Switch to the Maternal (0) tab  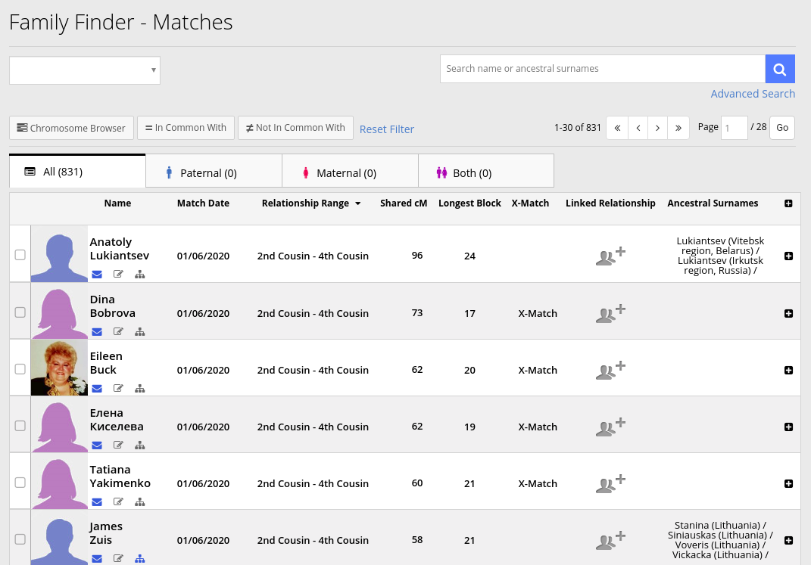(x=350, y=172)
